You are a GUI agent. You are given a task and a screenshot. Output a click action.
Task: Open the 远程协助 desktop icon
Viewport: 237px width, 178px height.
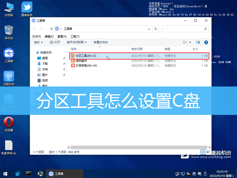coord(9,78)
